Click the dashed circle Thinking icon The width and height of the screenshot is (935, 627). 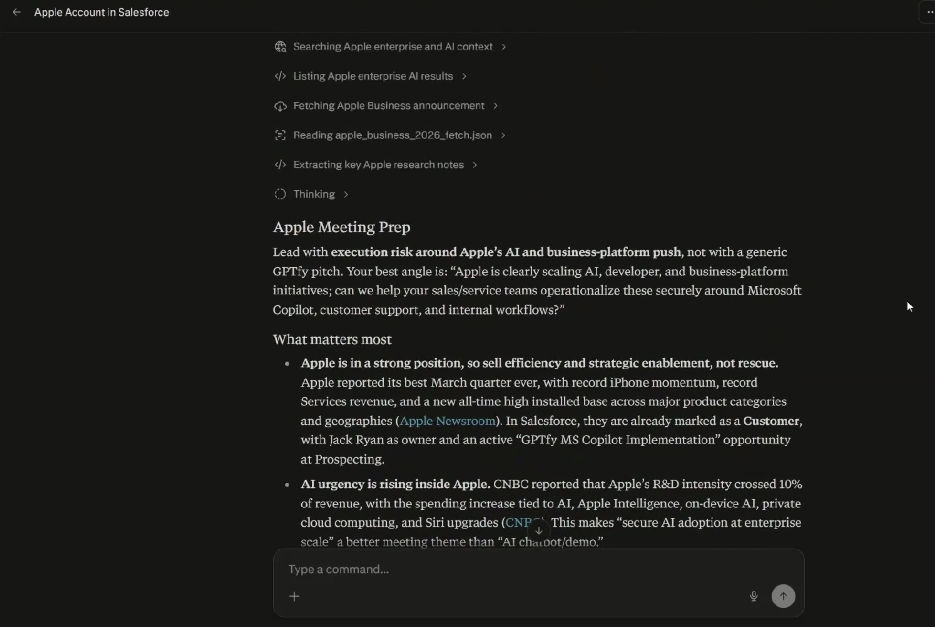[x=281, y=194]
